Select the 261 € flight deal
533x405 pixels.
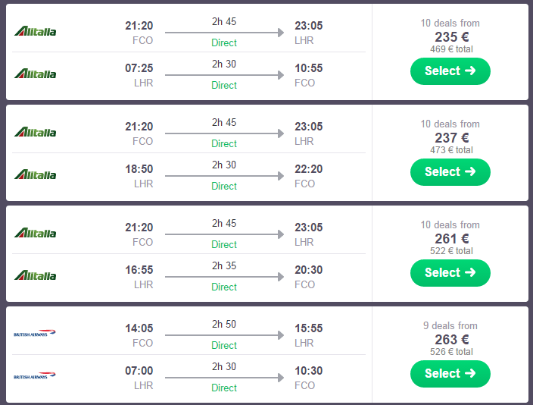450,273
